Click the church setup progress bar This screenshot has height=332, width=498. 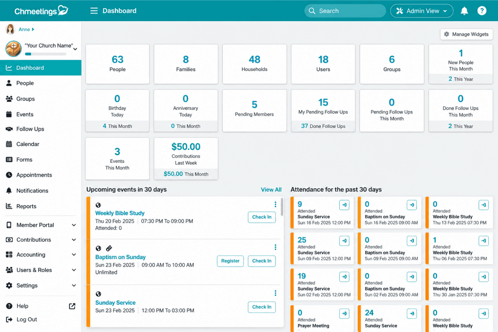pyautogui.click(x=46, y=54)
